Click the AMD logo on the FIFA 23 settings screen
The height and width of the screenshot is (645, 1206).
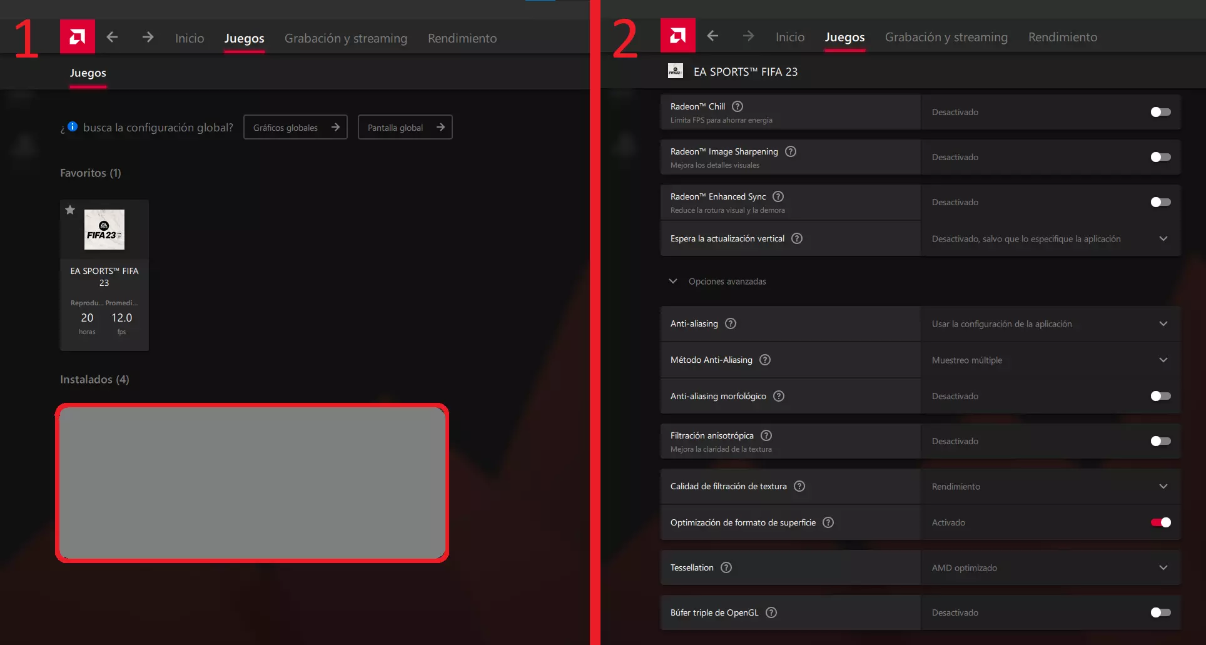point(678,36)
